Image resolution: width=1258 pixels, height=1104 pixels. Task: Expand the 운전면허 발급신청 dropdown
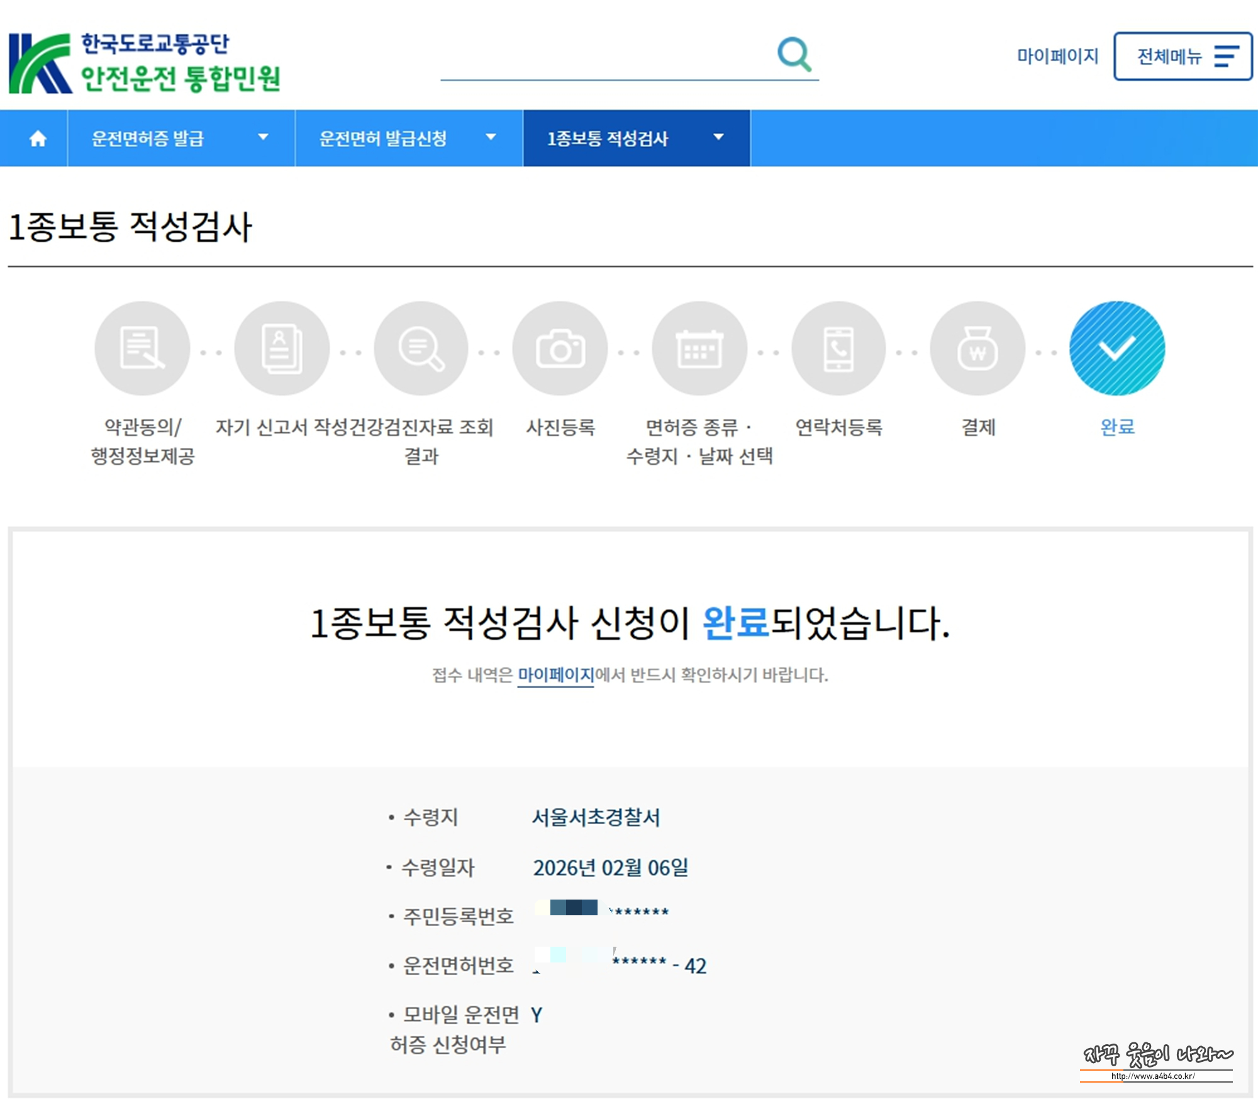pyautogui.click(x=408, y=138)
